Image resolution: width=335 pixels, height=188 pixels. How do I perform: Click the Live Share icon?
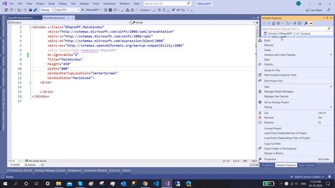(307, 10)
